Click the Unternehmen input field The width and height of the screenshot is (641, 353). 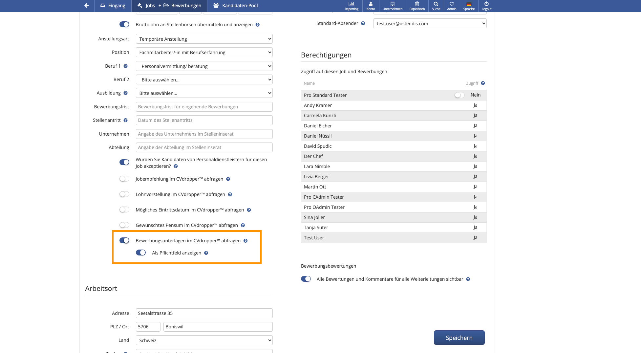(204, 134)
